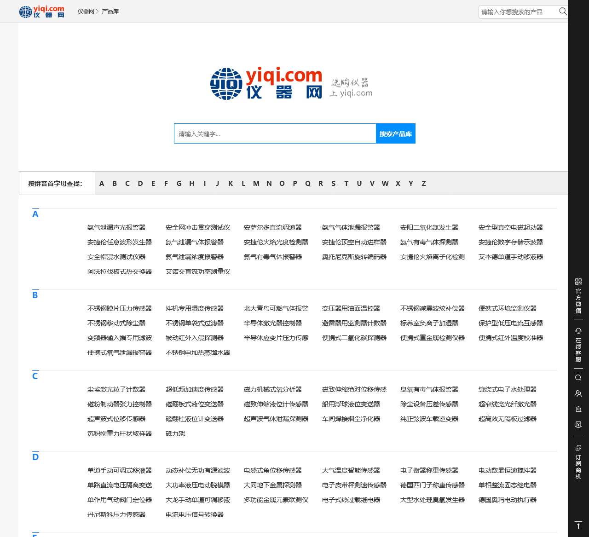Open 安萨尔多直流调速器 link
This screenshot has height=537, width=589.
point(273,227)
